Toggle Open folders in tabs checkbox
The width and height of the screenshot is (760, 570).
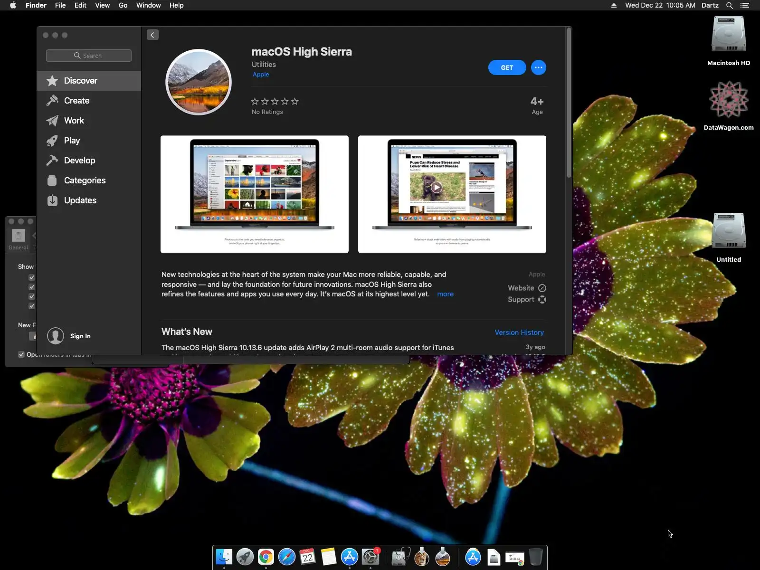point(21,354)
